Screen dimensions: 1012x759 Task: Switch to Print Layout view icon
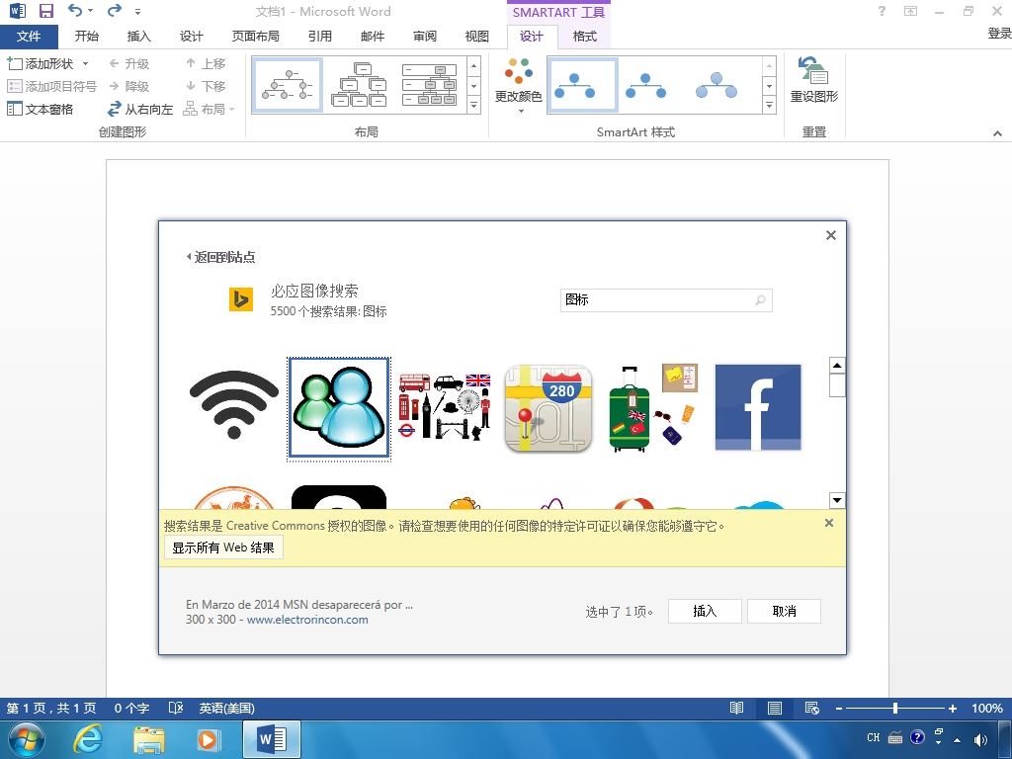[775, 708]
